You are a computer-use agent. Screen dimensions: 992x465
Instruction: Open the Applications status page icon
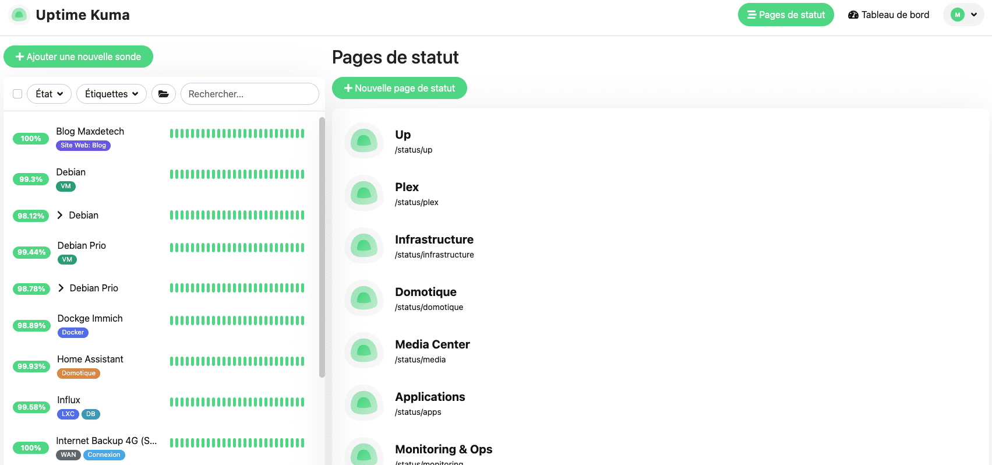pos(364,403)
